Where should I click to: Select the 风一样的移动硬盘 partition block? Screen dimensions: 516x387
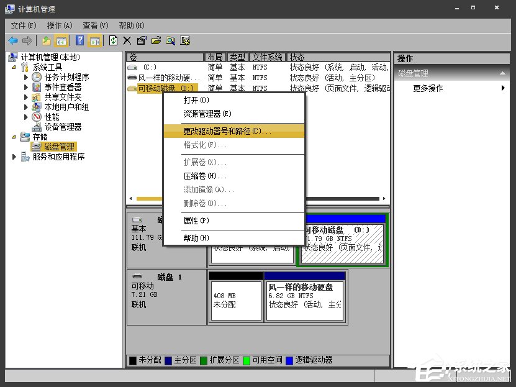[304, 297]
